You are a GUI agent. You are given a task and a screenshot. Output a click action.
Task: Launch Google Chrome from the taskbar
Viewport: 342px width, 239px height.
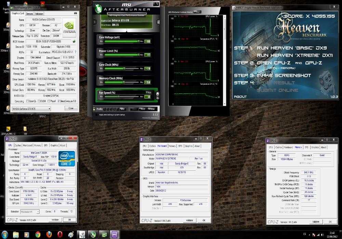point(38,235)
